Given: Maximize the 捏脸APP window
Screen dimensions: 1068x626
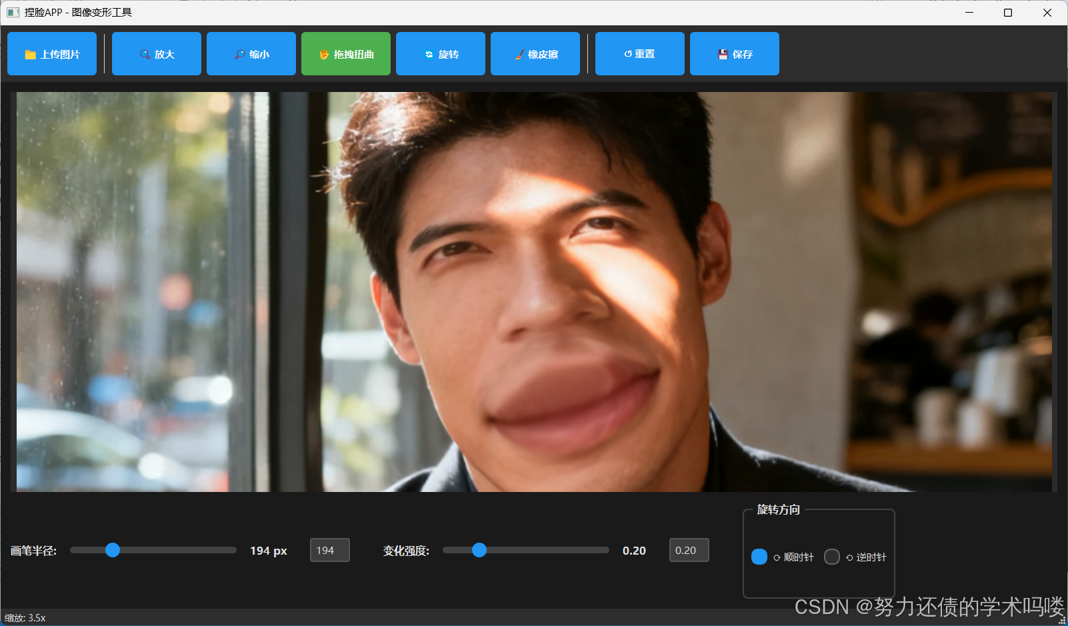Looking at the screenshot, I should pyautogui.click(x=1008, y=12).
